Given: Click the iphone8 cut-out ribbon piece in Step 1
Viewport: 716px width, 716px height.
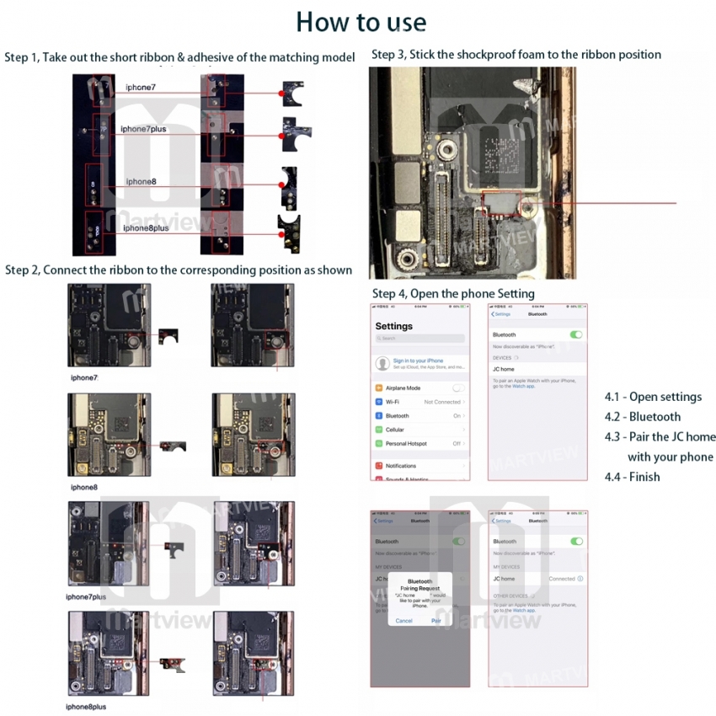Looking at the screenshot, I should tap(290, 189).
